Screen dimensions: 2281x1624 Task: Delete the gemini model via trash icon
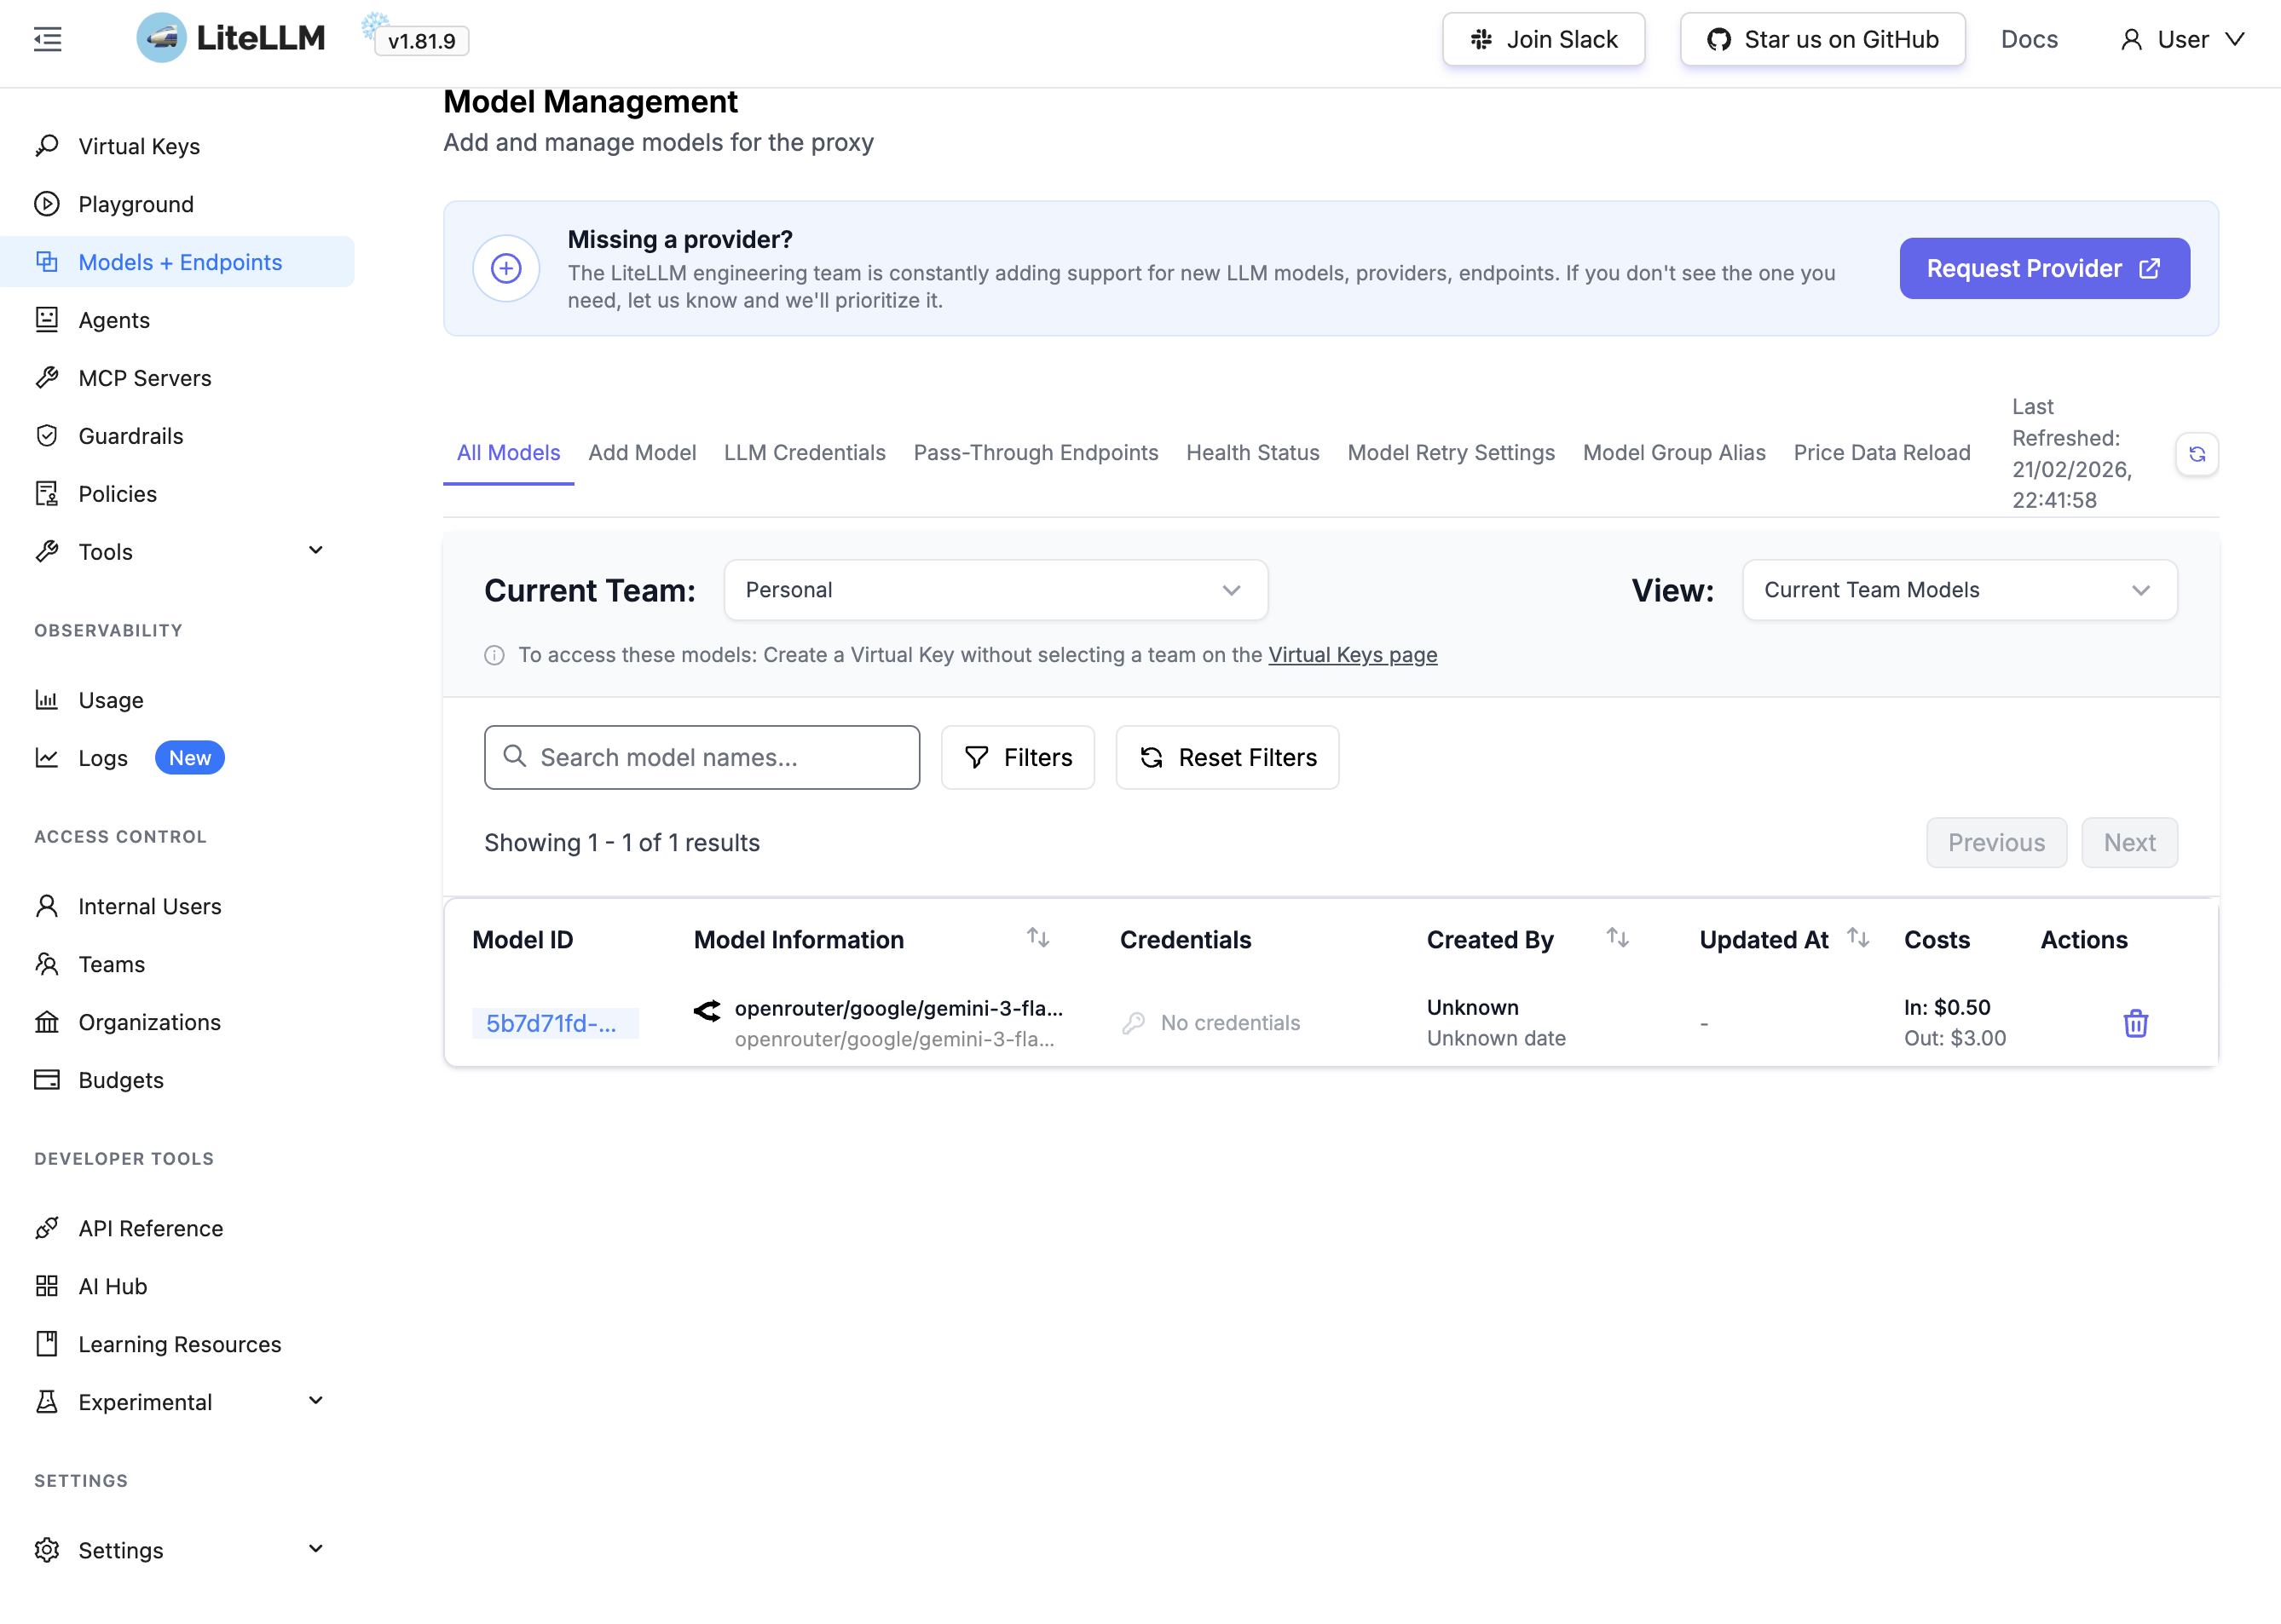(x=2135, y=1023)
